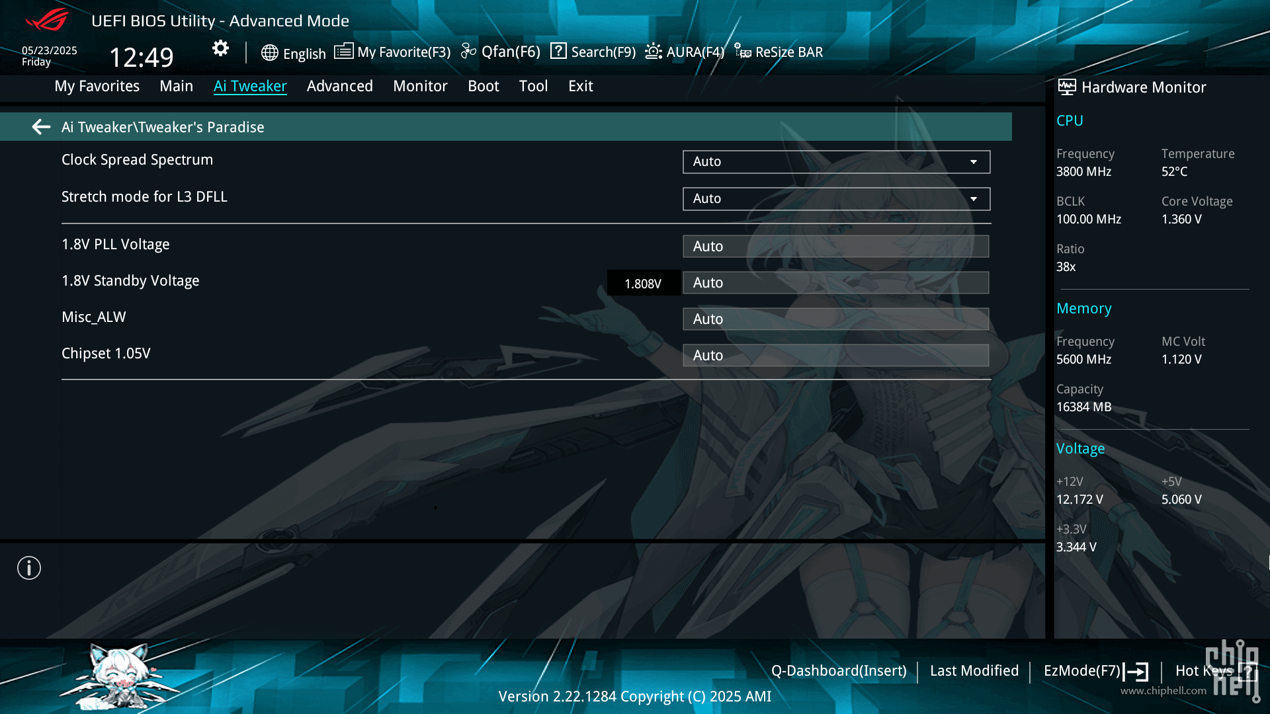
Task: Click the Search(F9) question-mark icon
Action: click(558, 51)
